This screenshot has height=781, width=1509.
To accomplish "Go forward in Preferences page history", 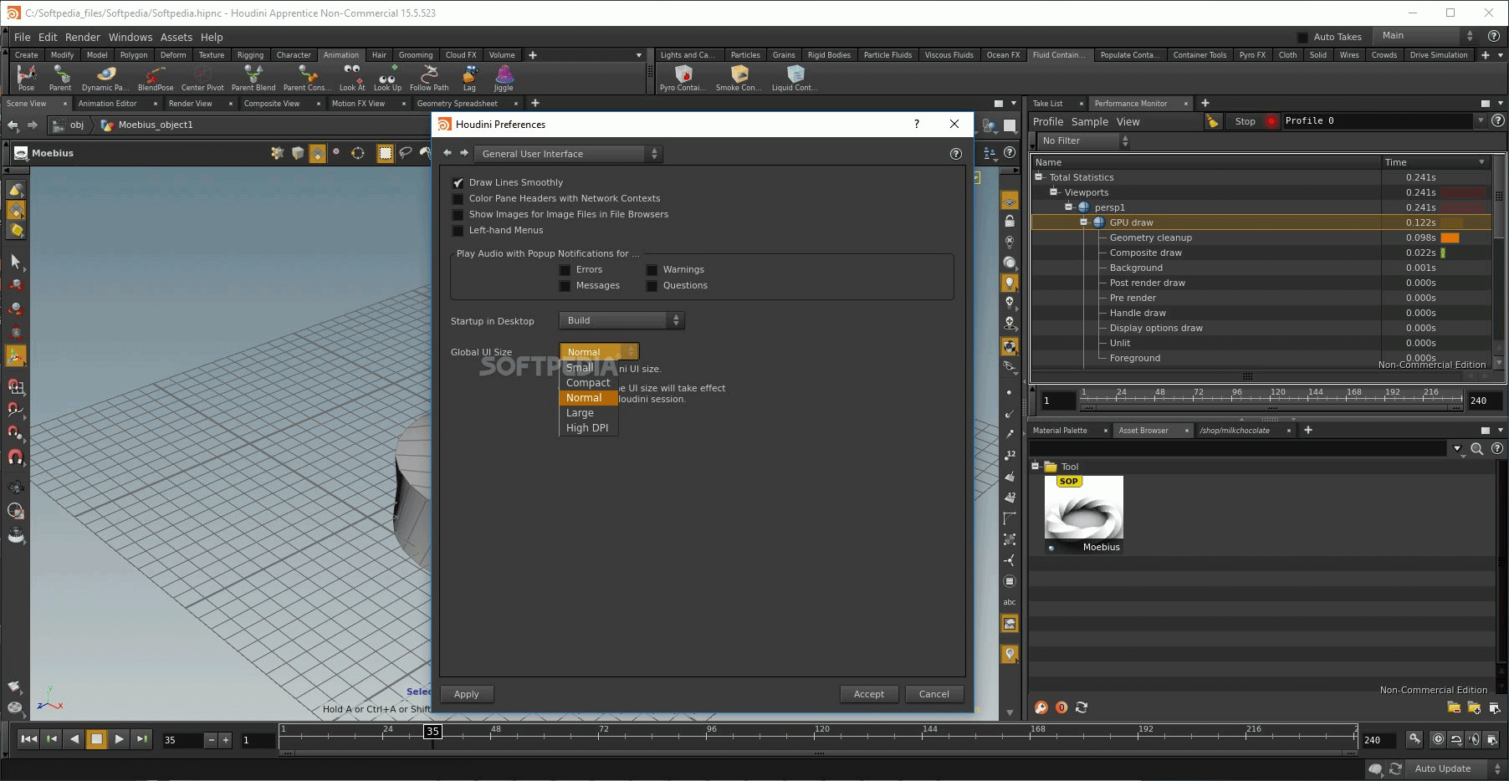I will (464, 153).
